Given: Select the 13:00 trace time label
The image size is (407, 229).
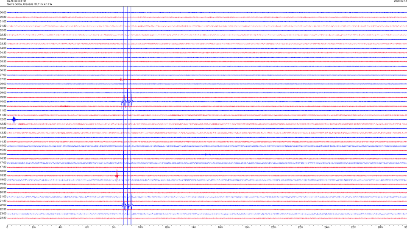Looking at the screenshot, I should (x=3, y=128).
